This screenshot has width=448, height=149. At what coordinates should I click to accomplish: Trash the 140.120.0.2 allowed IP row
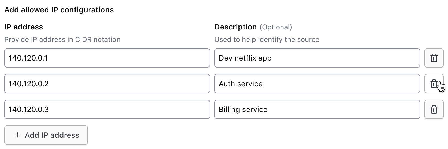coord(434,84)
